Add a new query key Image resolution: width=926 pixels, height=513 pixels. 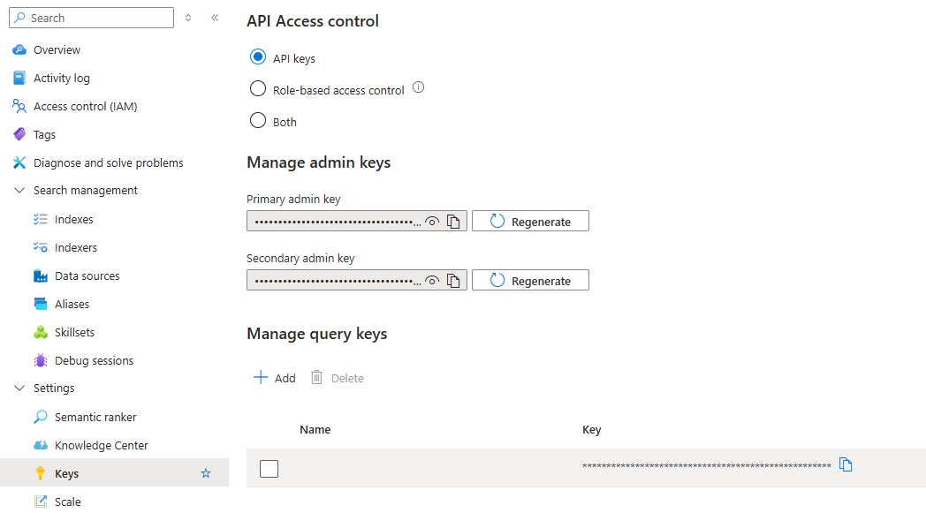(275, 378)
